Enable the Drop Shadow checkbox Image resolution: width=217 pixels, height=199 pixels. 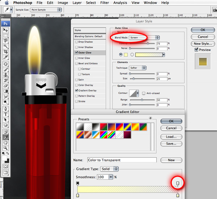[76, 42]
